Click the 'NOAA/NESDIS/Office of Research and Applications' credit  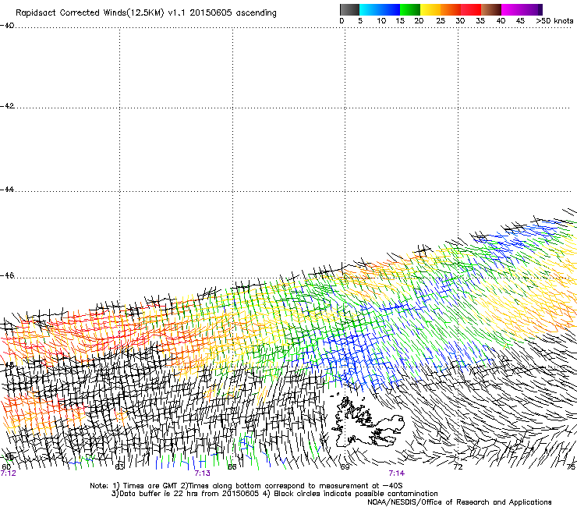click(x=459, y=502)
